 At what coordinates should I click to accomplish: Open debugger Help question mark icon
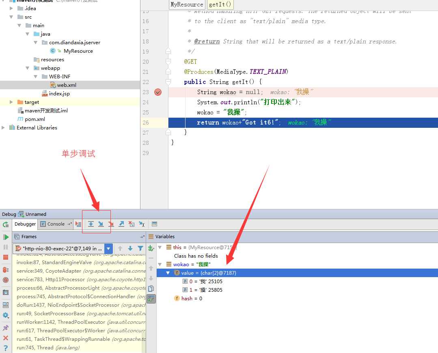pos(6,348)
